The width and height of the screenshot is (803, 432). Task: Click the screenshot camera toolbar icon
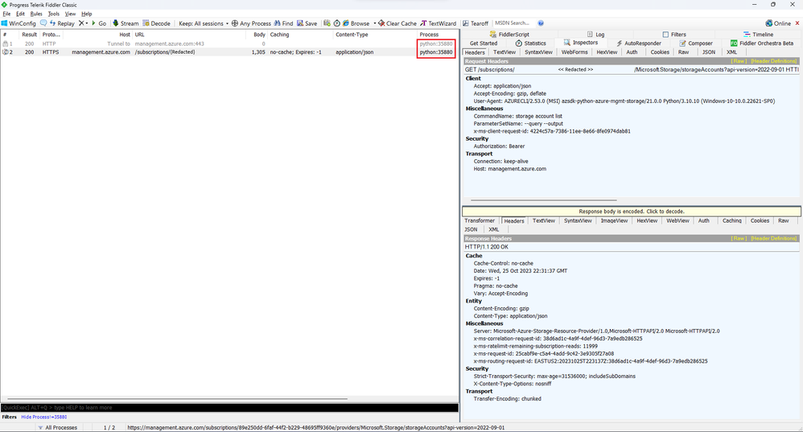click(327, 23)
